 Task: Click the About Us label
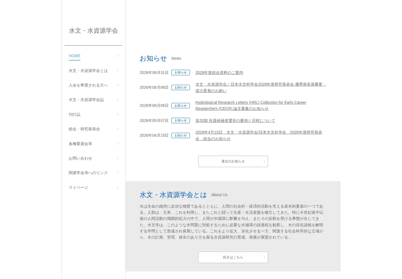219,195
